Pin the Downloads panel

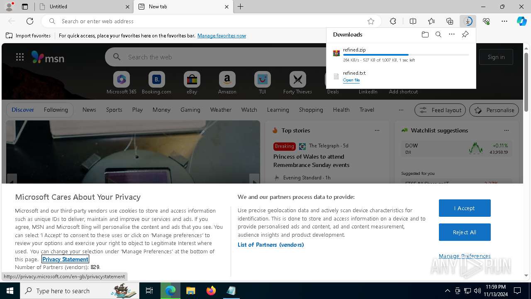465,34
